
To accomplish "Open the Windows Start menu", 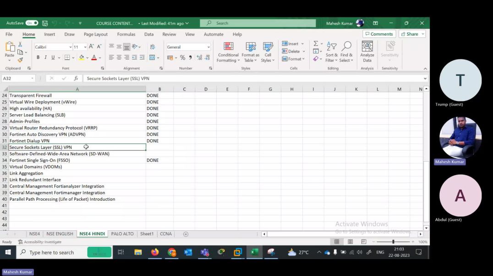I will click(x=8, y=252).
